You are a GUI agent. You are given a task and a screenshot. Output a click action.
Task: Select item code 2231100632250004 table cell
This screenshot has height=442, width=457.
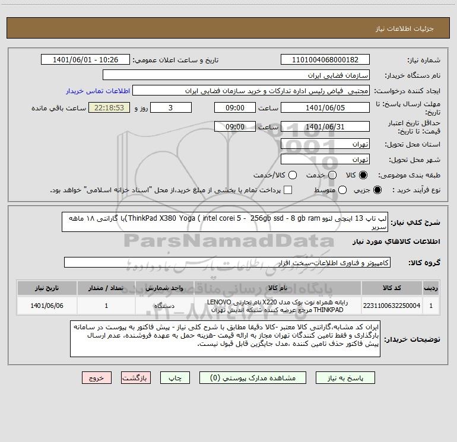tap(392, 306)
